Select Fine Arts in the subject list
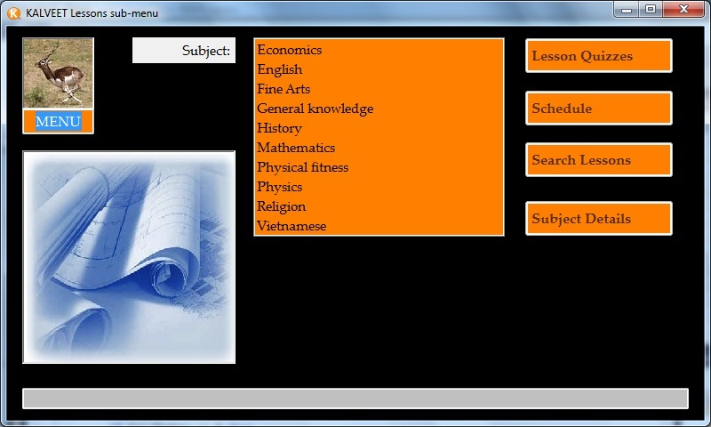Viewport: 711px width, 427px height. (379, 89)
